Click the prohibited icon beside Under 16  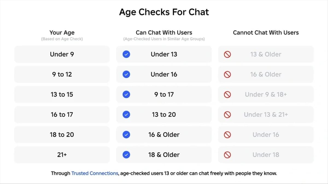(x=227, y=135)
